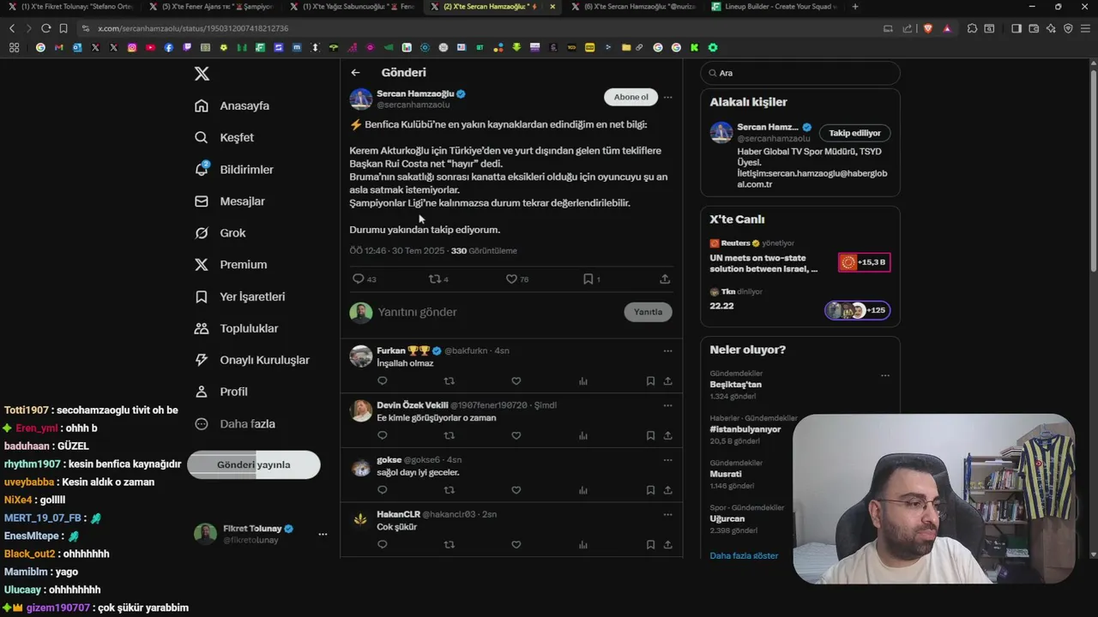Click the X logo in the sidebar
This screenshot has width=1098, height=617.
point(202,74)
